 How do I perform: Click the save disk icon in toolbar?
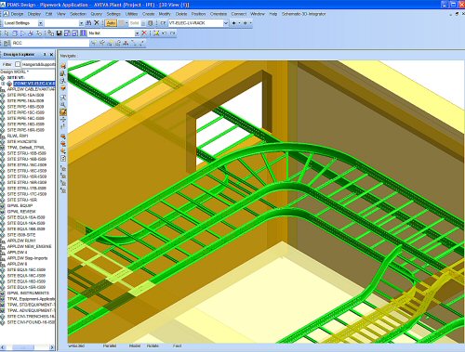60,33
